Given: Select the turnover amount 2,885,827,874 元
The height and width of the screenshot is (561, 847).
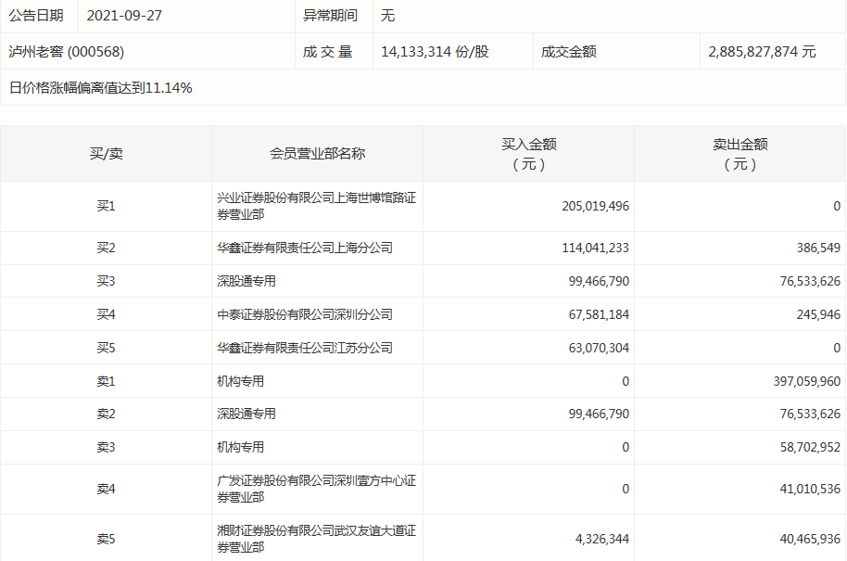Looking at the screenshot, I should click(x=762, y=52).
